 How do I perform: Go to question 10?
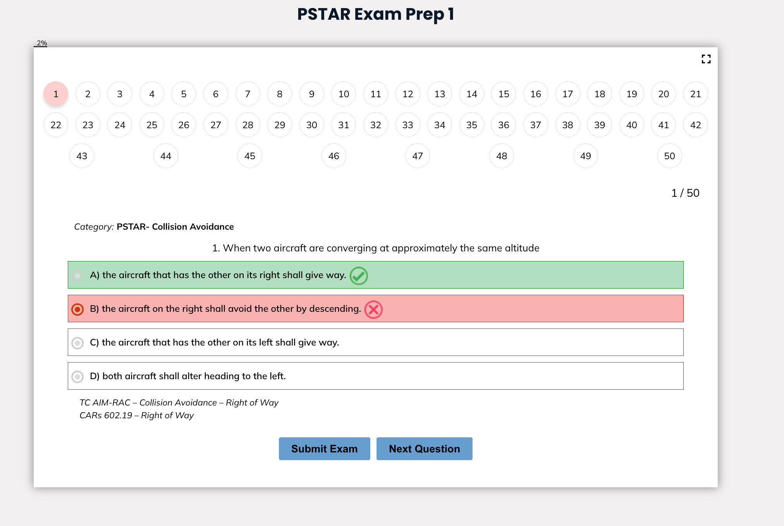[344, 94]
